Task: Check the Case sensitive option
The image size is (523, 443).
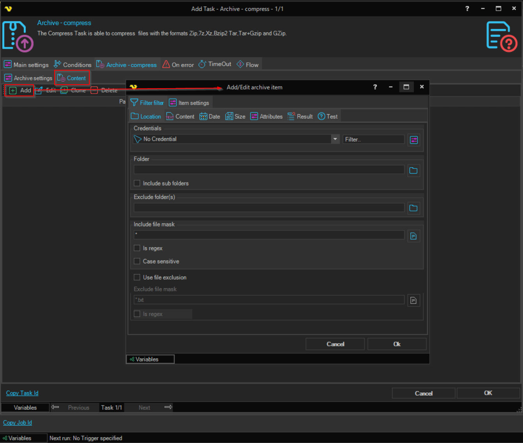Action: point(137,261)
